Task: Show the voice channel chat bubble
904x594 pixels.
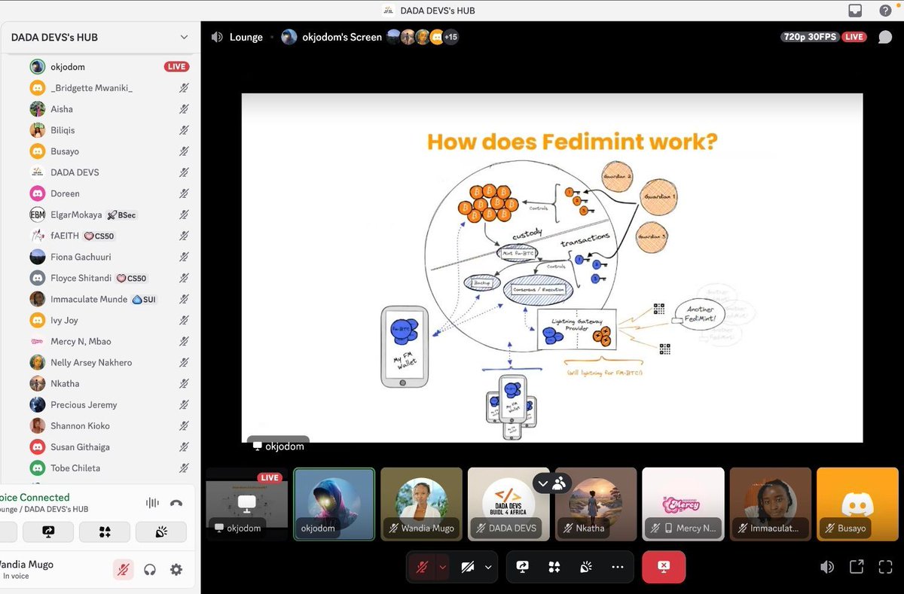Action: pyautogui.click(x=885, y=37)
